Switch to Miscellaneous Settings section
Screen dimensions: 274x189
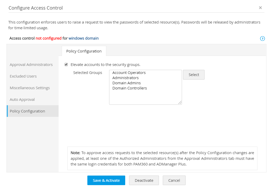30,88
